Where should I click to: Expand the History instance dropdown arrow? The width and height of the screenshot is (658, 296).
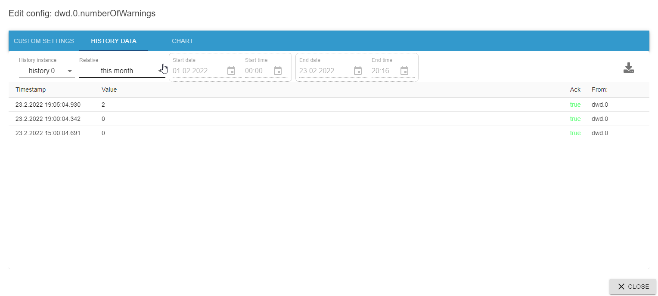click(70, 71)
